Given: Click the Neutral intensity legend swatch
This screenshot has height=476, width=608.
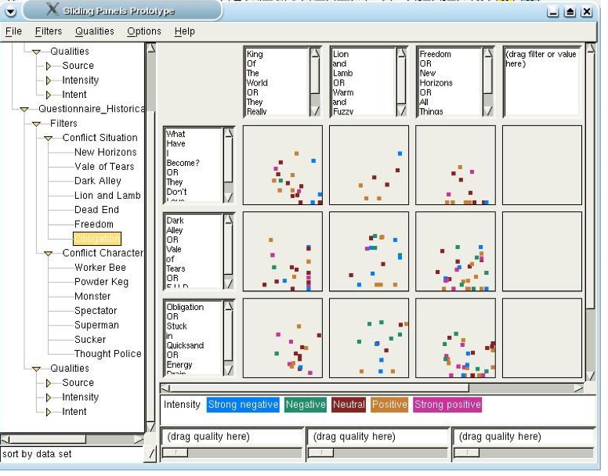Looking at the screenshot, I should point(348,405).
